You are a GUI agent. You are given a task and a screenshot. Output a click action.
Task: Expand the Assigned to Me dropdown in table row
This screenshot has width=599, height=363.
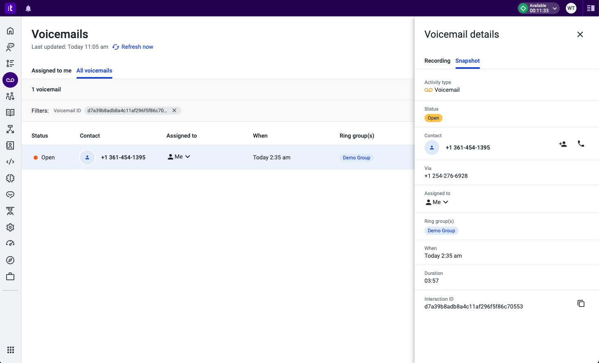(x=179, y=157)
